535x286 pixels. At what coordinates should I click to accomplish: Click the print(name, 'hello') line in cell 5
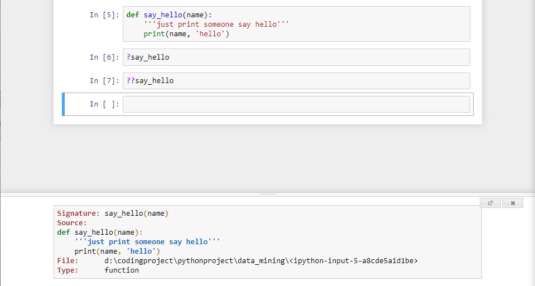(186, 34)
